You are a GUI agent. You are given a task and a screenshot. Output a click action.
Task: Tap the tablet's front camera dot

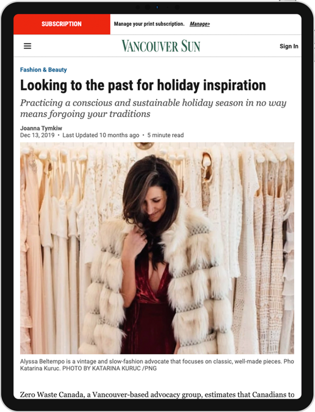point(157,7)
